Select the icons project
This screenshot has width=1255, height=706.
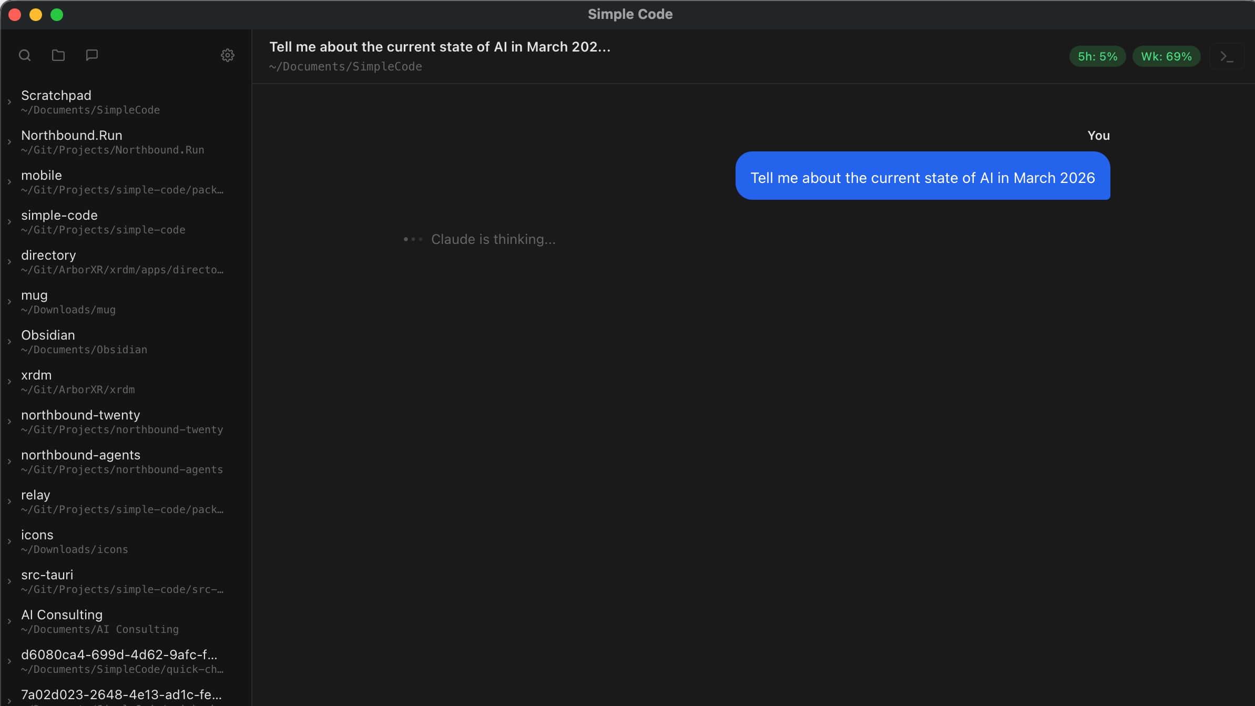point(126,541)
